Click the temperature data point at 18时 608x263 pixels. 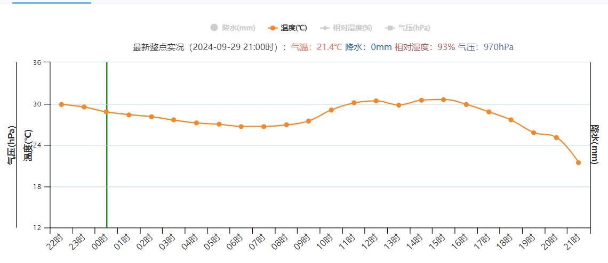tap(511, 120)
